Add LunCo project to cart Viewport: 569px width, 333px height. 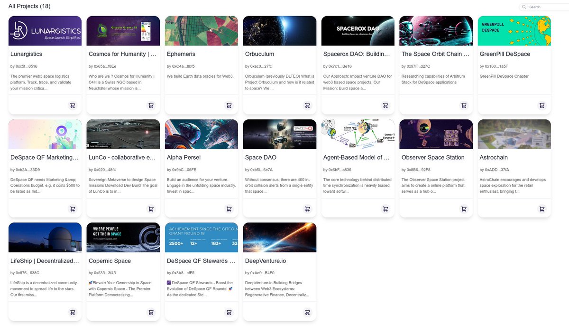pyautogui.click(x=151, y=208)
